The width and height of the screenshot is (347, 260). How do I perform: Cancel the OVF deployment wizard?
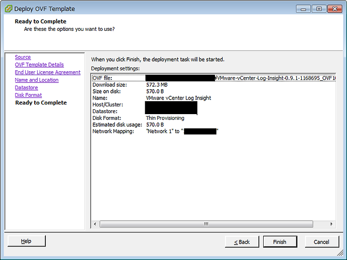tap(322, 242)
